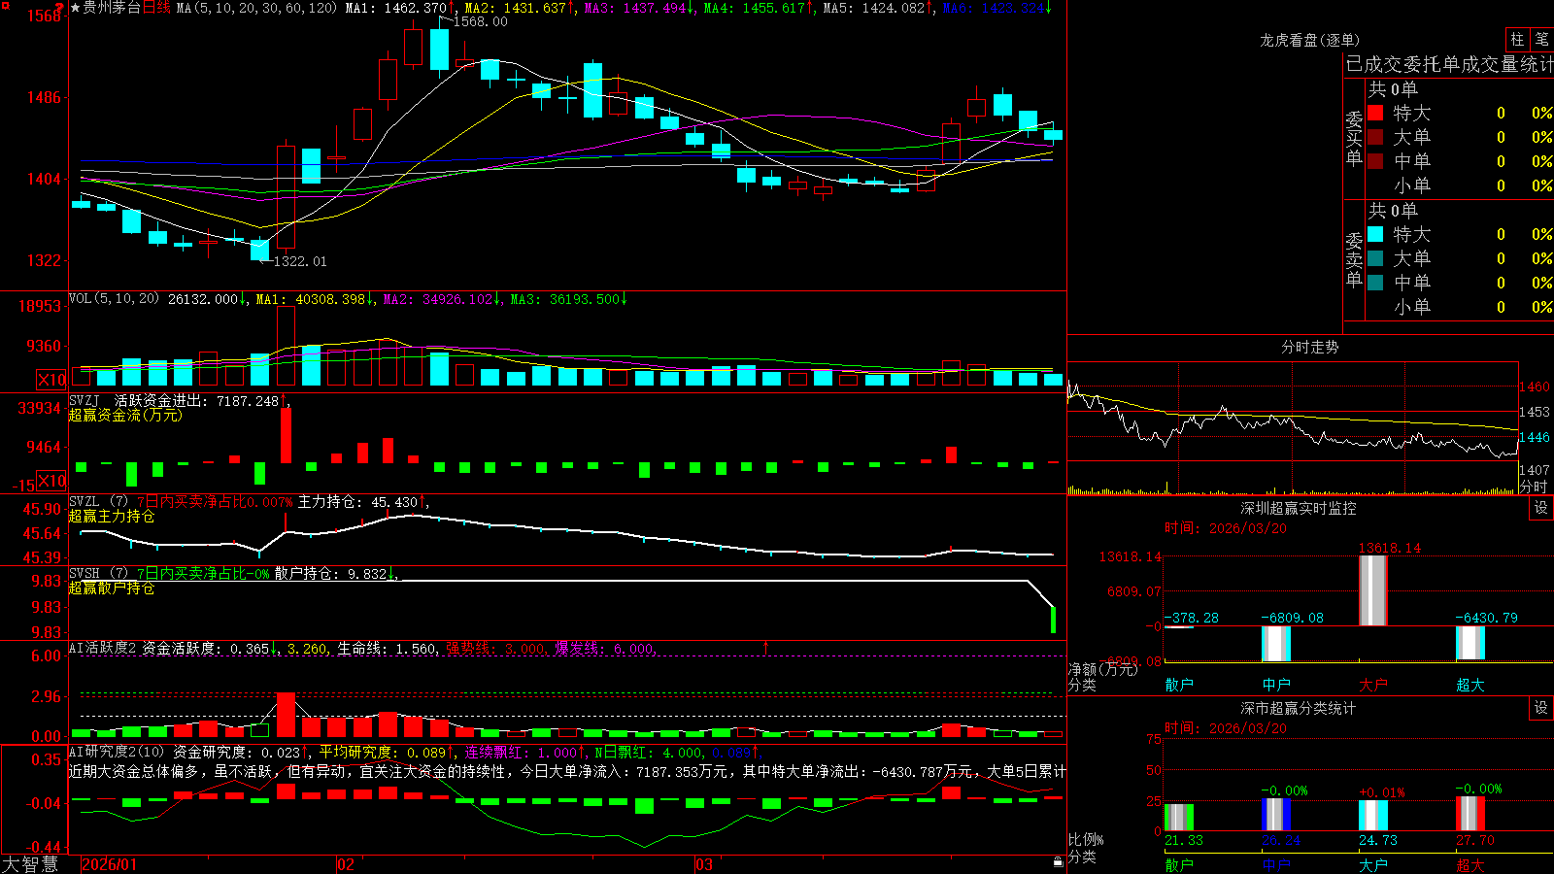The width and height of the screenshot is (1554, 874).
Task: Click the SVSH (7) indicator name
Action: (x=98, y=573)
